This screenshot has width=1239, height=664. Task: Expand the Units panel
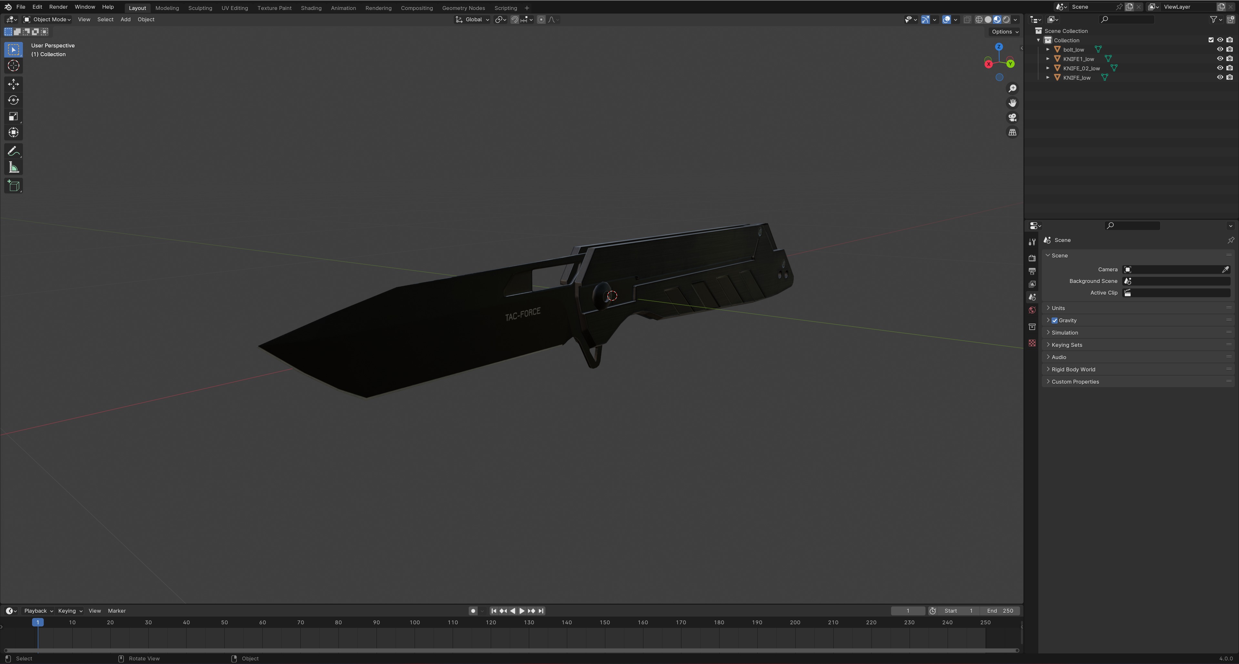click(1138, 308)
